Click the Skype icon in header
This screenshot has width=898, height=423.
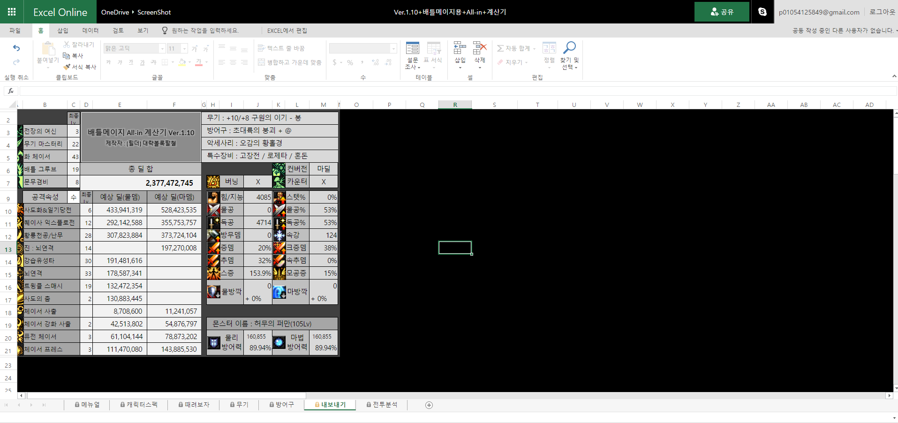[x=762, y=12]
